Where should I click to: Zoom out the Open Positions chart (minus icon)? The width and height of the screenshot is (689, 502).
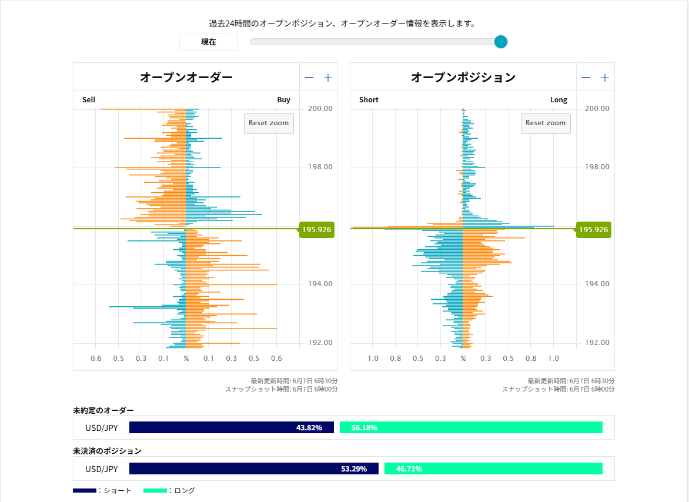pyautogui.click(x=586, y=78)
